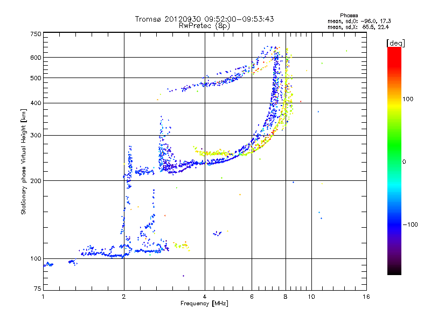Click the '6' frequency axis tick label
This screenshot has width=431, height=323.
click(252, 297)
